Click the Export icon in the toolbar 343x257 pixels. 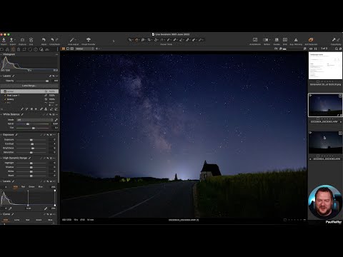click(x=11, y=40)
